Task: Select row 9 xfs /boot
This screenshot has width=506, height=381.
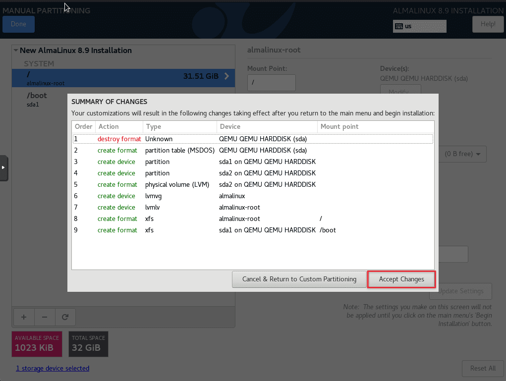Action: 253,230
